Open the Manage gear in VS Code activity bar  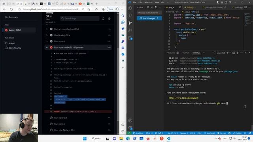click(130, 128)
